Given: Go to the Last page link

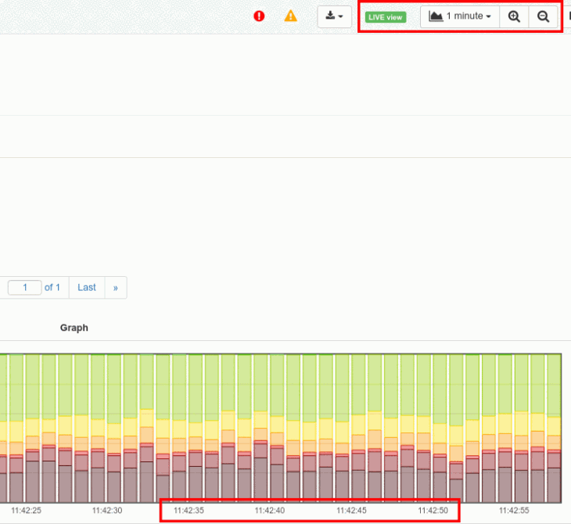Looking at the screenshot, I should coord(87,288).
